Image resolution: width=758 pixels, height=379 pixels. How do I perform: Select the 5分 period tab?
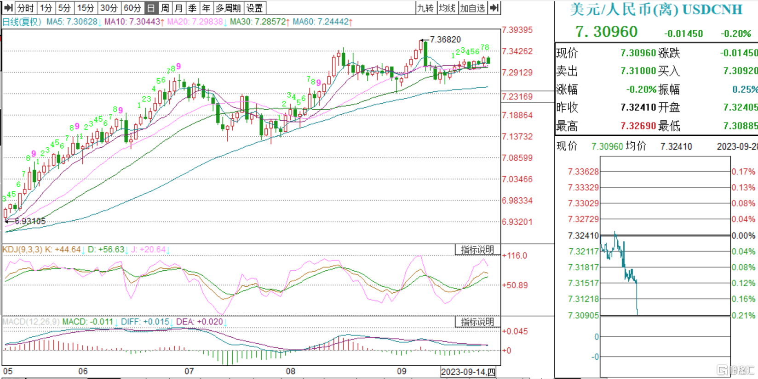pyautogui.click(x=64, y=8)
